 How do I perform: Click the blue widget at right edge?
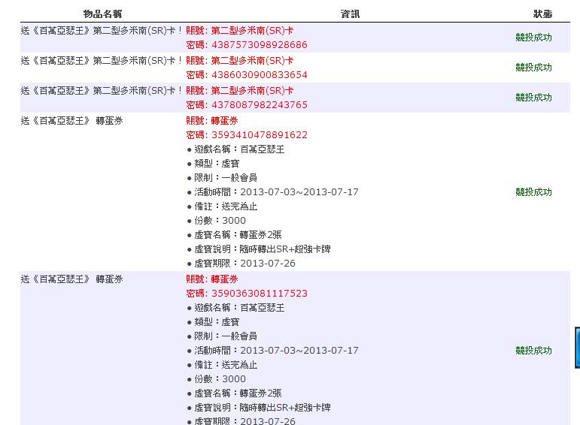click(x=577, y=345)
